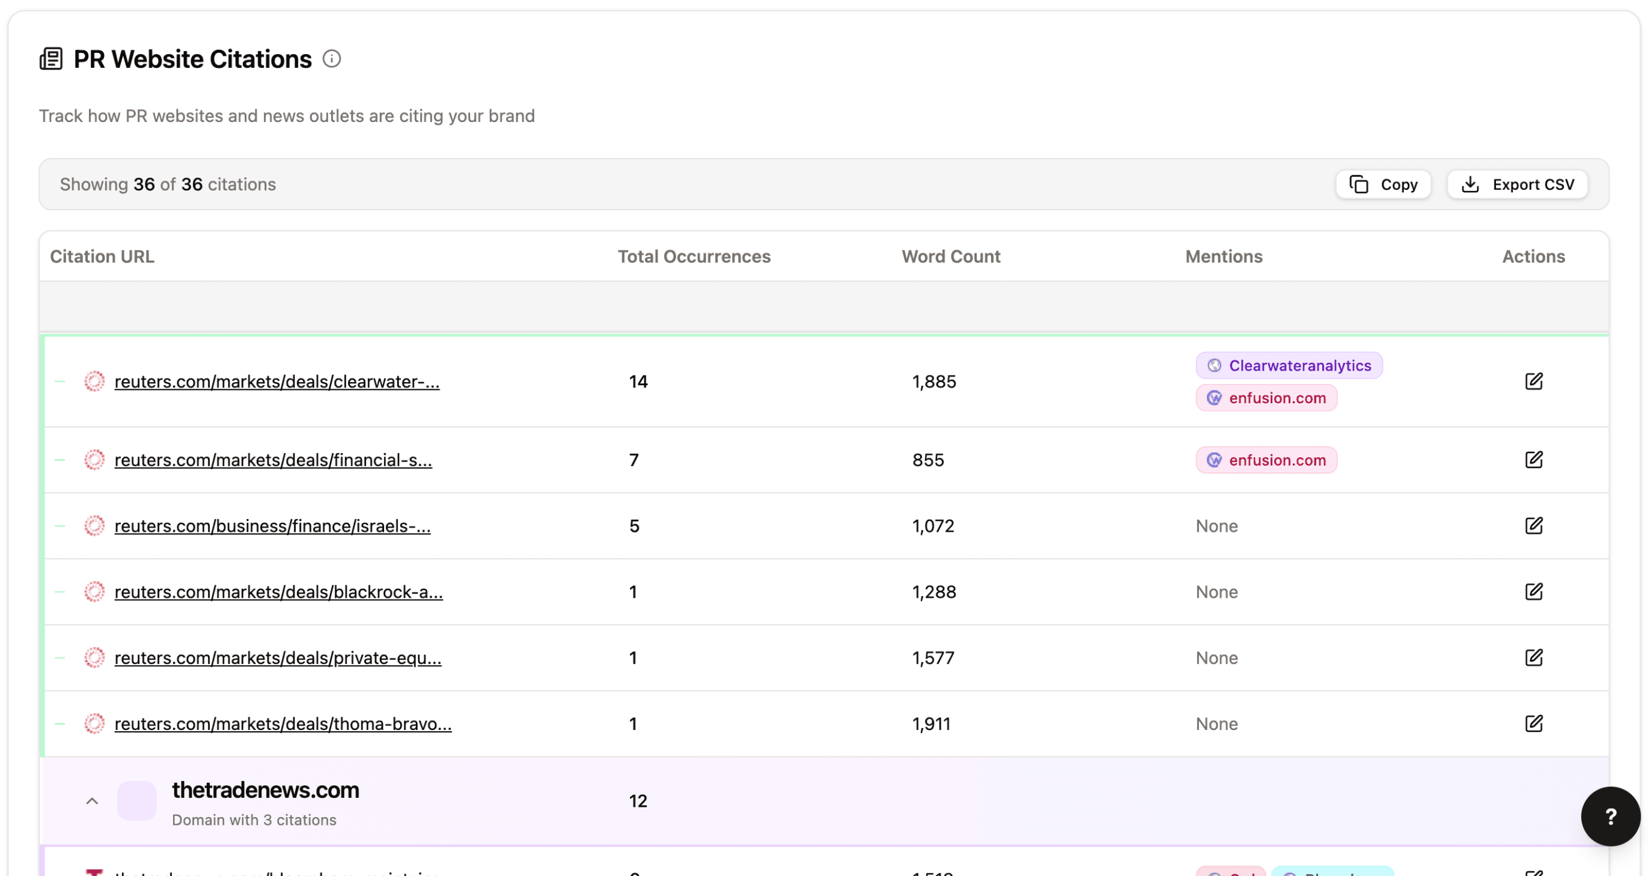Click the edit icon for blackrock Reuters row
This screenshot has height=876, width=1648.
click(x=1533, y=591)
